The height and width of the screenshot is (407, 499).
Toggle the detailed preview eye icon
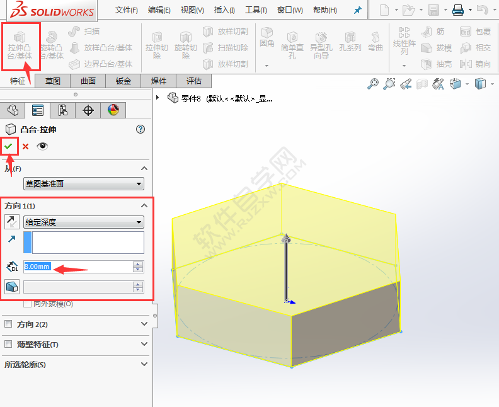tap(42, 146)
